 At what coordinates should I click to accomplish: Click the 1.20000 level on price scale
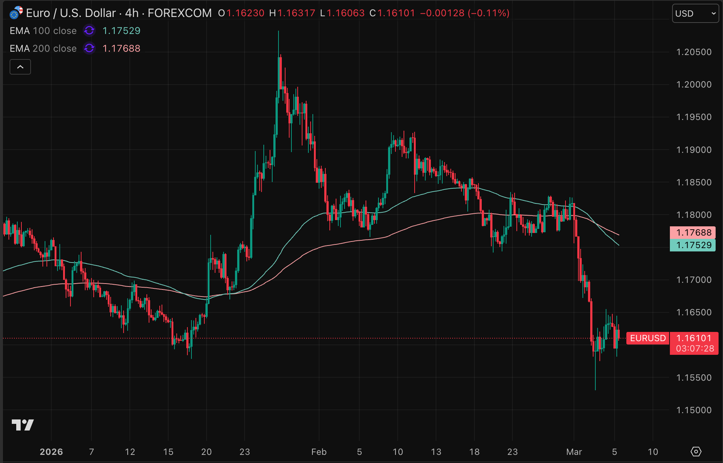pos(693,85)
